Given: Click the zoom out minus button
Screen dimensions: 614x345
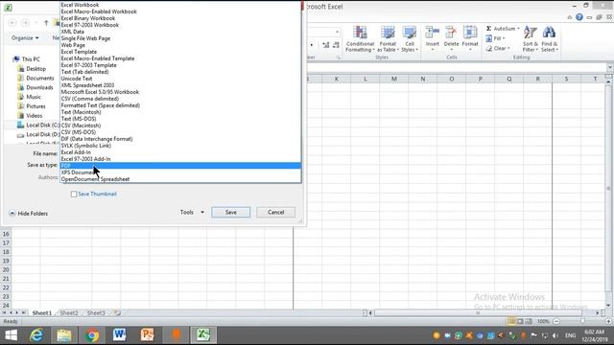Looking at the screenshot, I should [x=556, y=321].
